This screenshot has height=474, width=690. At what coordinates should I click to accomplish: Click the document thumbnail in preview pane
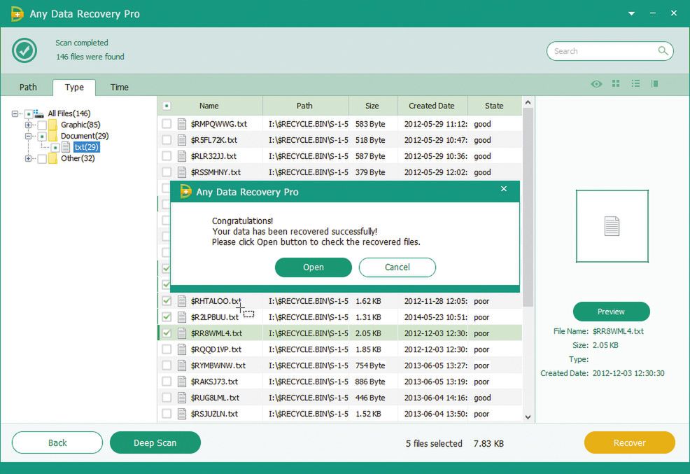click(x=612, y=226)
